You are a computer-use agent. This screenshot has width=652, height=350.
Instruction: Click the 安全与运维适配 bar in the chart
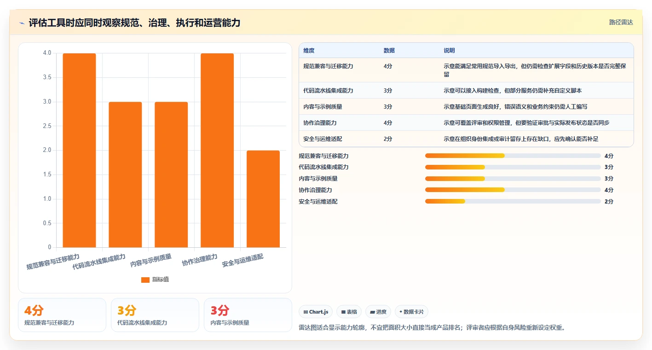point(263,199)
